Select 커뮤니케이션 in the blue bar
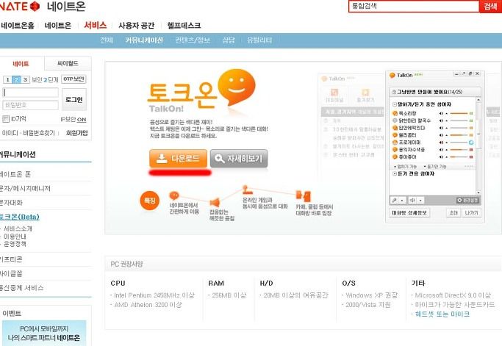This screenshot has width=502, height=346. (144, 40)
